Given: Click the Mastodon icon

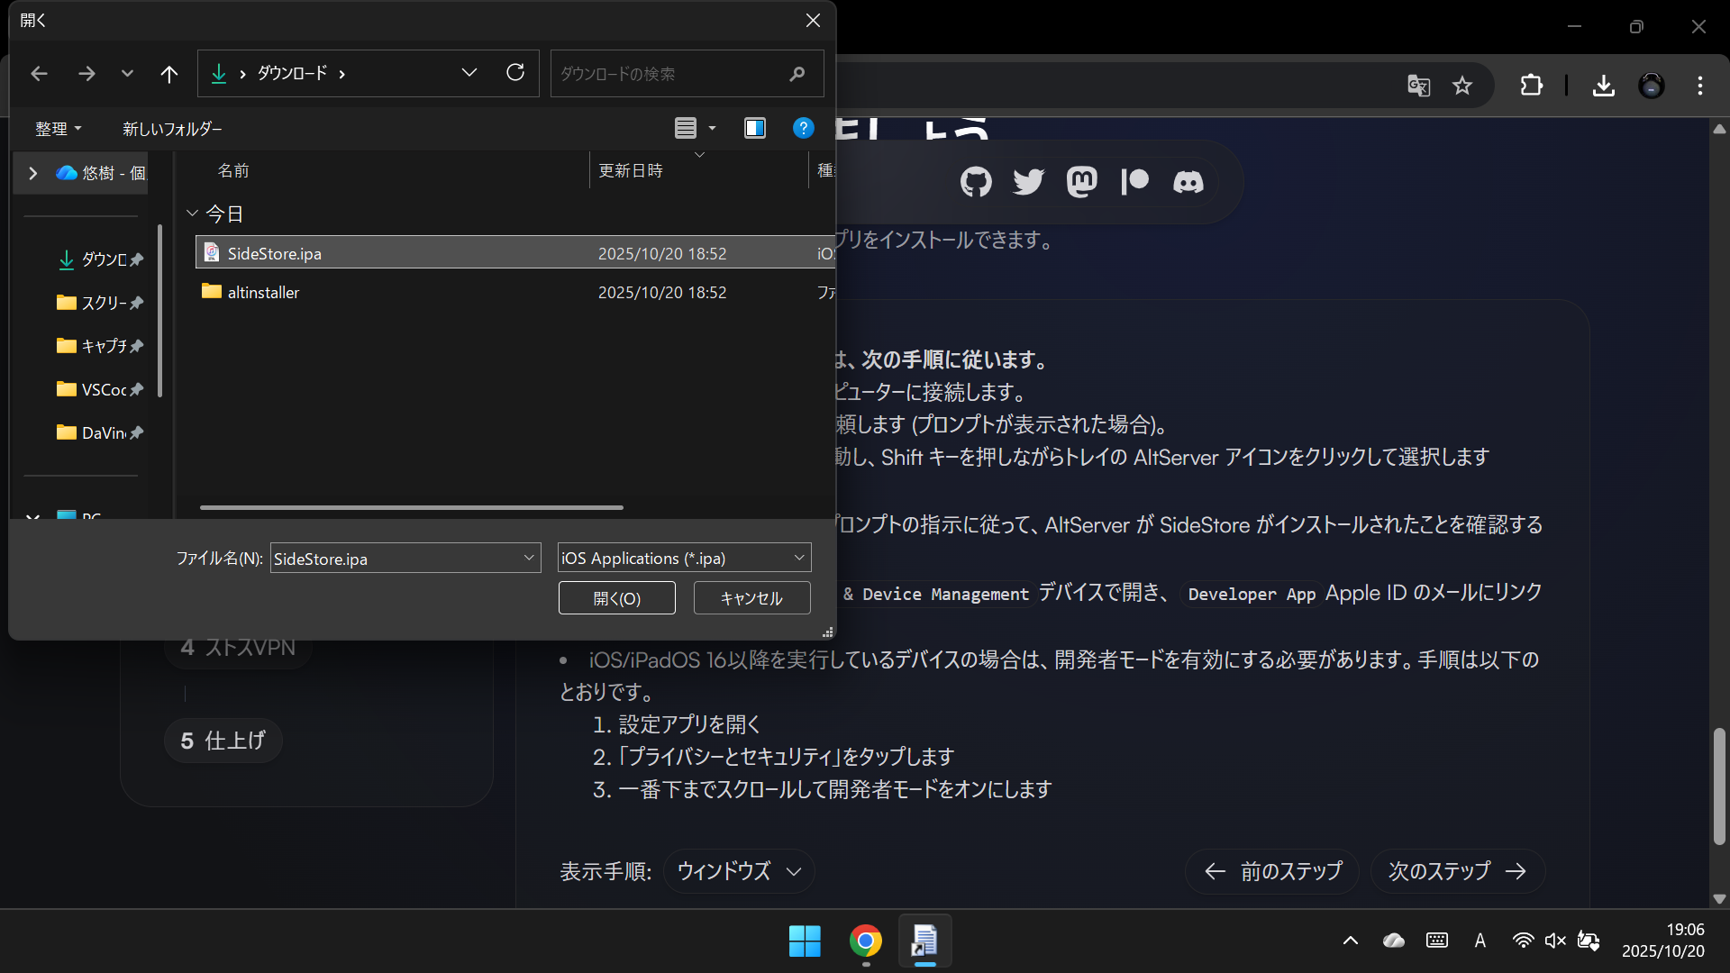Looking at the screenshot, I should coord(1081,182).
